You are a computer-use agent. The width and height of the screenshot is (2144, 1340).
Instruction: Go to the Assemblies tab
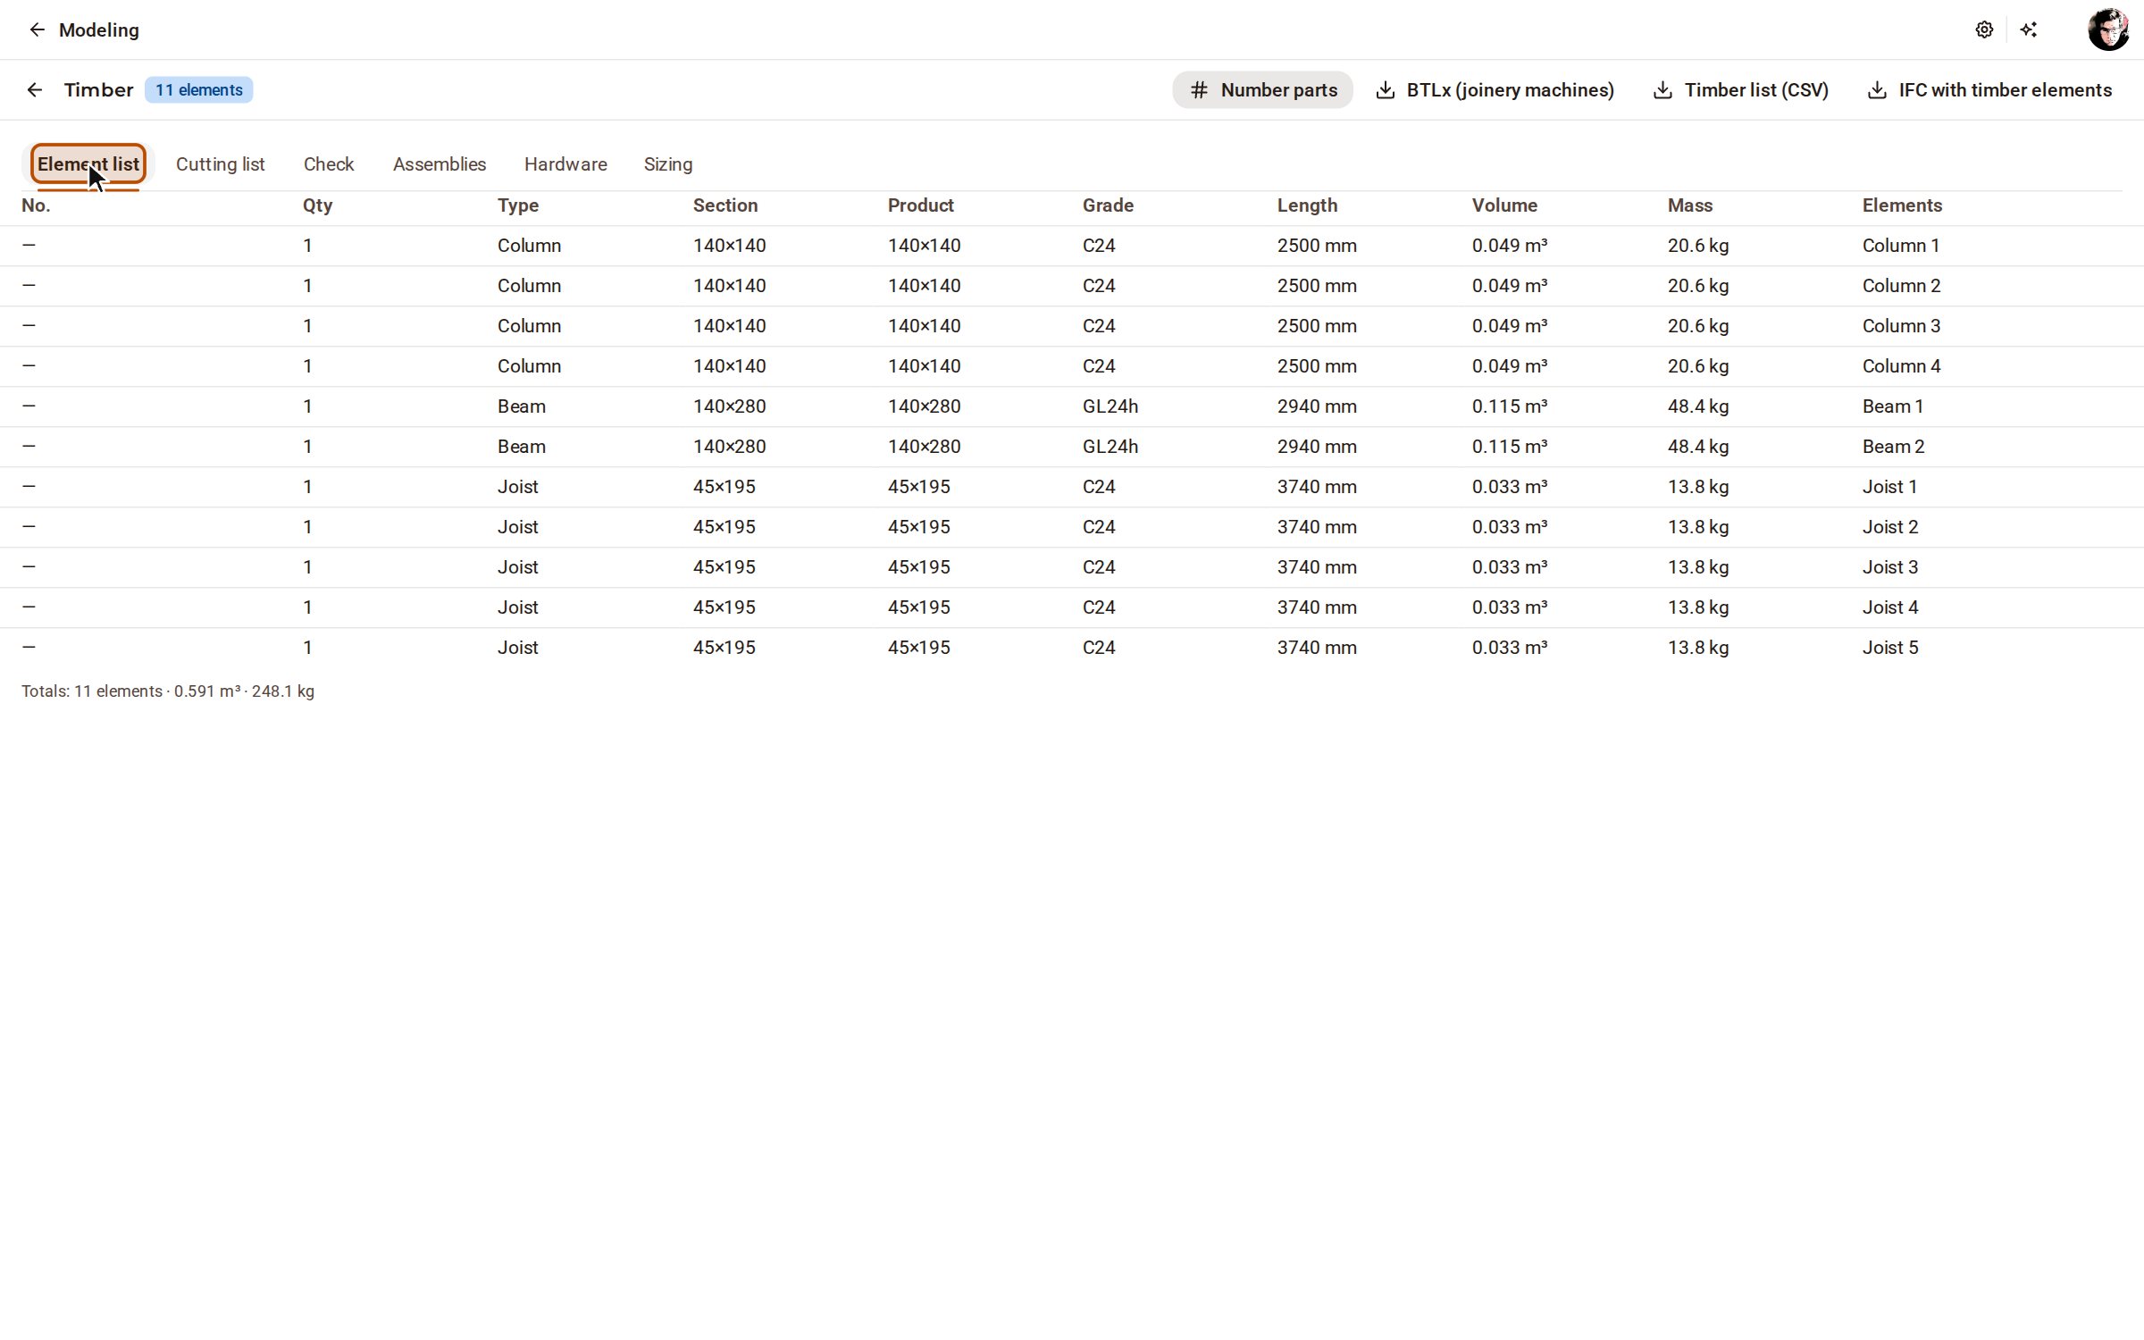(440, 164)
